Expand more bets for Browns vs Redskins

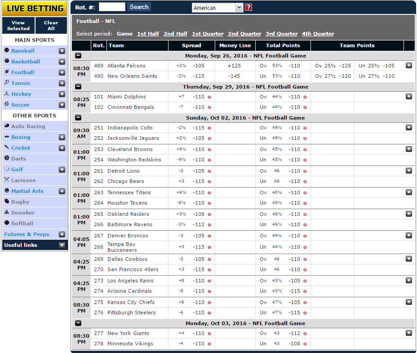tap(409, 149)
